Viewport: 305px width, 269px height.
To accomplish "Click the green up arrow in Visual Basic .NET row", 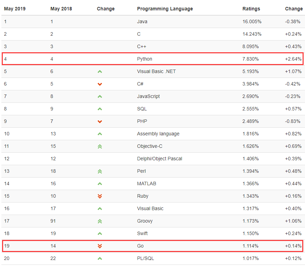I will pyautogui.click(x=100, y=72).
